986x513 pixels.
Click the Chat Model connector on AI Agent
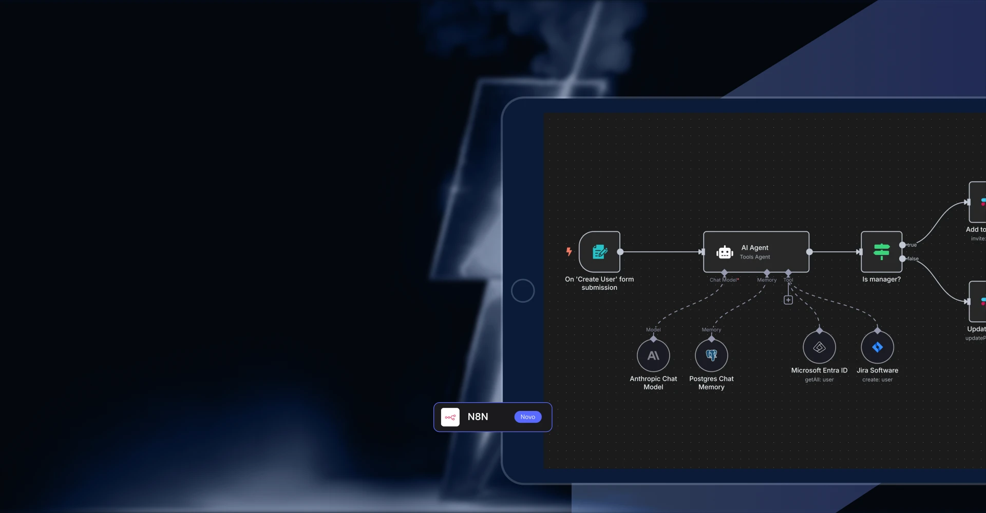(x=725, y=272)
